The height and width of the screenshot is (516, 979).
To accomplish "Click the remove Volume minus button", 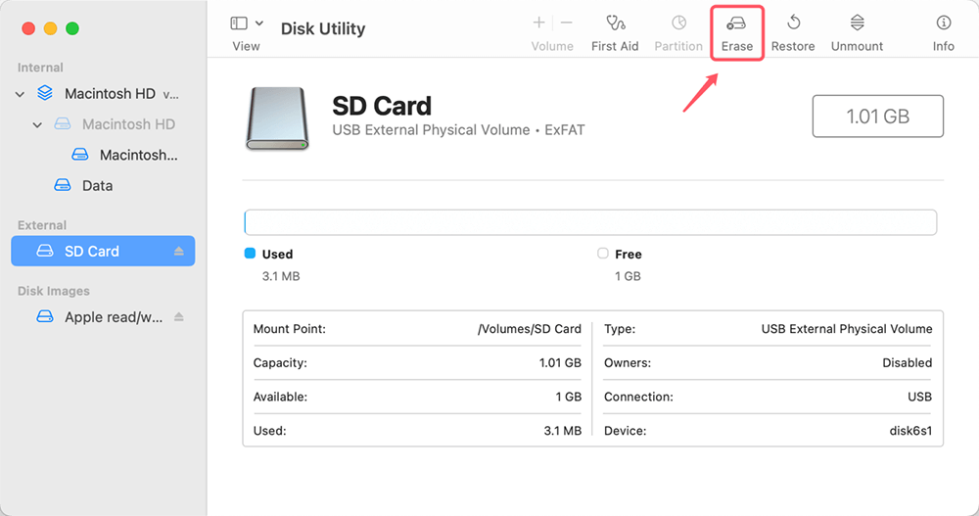I will 566,23.
